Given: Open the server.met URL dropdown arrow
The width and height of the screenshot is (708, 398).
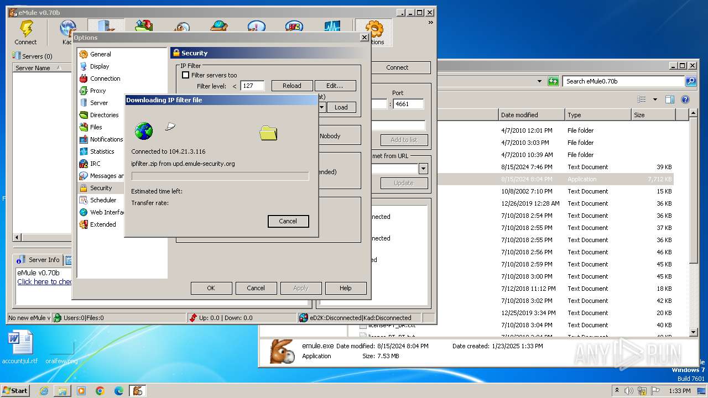Looking at the screenshot, I should 423,169.
